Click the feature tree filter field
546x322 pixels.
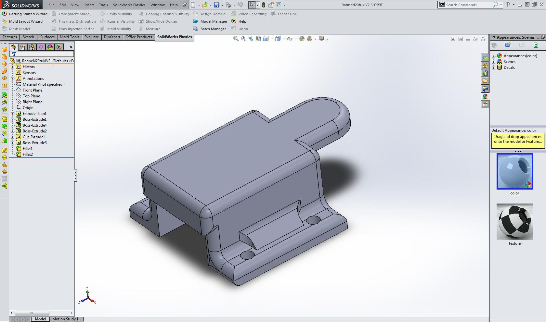tap(42, 54)
